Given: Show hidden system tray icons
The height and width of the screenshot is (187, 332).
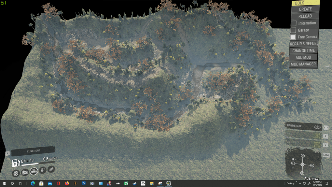Looking at the screenshot, I should click(x=300, y=183).
